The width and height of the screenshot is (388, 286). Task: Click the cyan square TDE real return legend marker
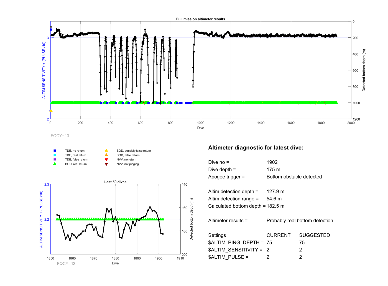[x=55, y=155]
